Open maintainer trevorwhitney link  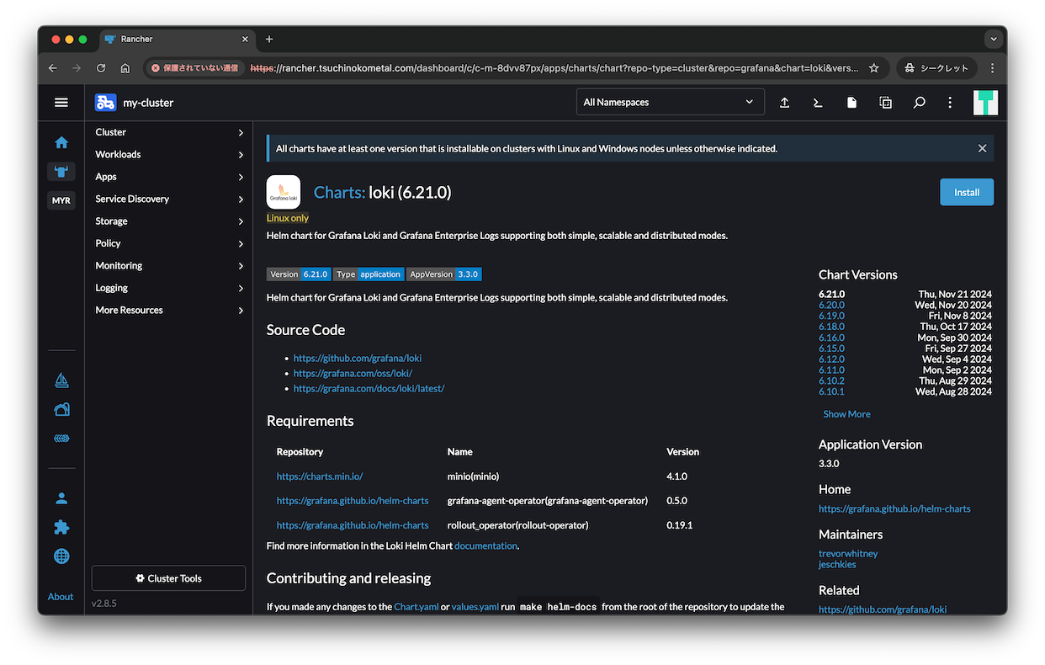[848, 554]
